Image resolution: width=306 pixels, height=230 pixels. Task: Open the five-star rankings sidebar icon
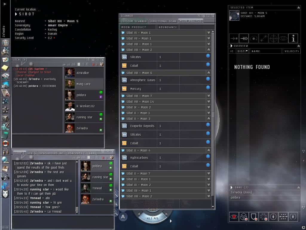(5, 110)
